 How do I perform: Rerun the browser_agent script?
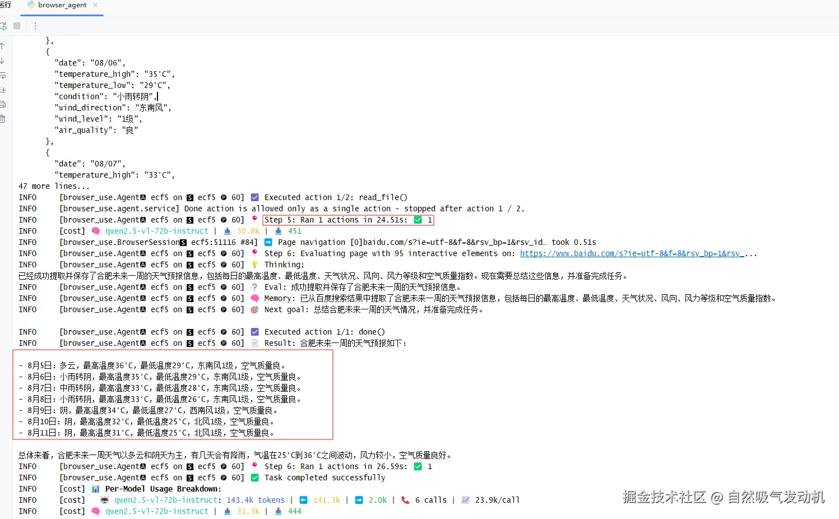[3, 26]
